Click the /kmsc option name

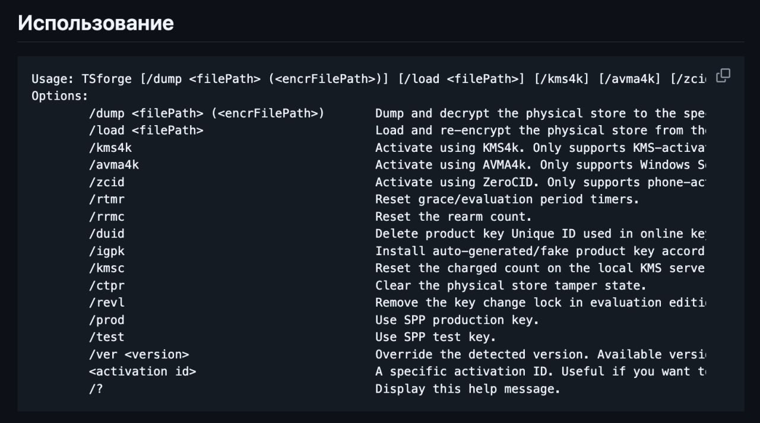pos(106,268)
